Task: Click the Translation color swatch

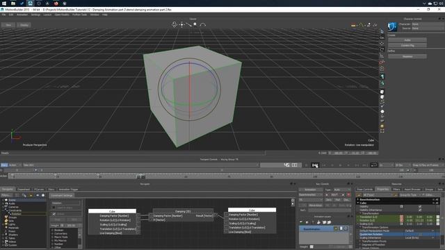Action: click(x=438, y=217)
